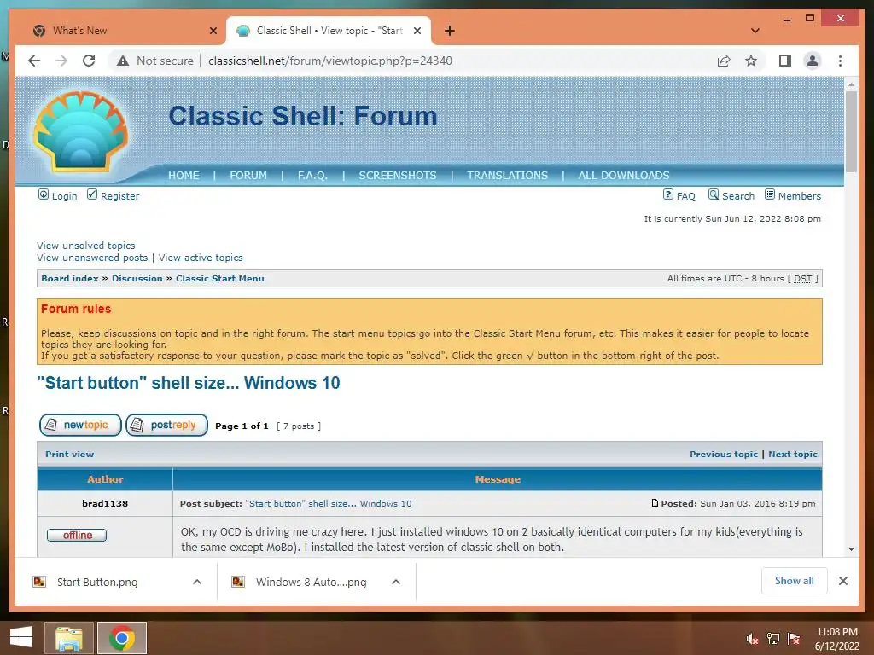
Task: Open the TRANSLATIONS navigation item
Action: point(507,176)
